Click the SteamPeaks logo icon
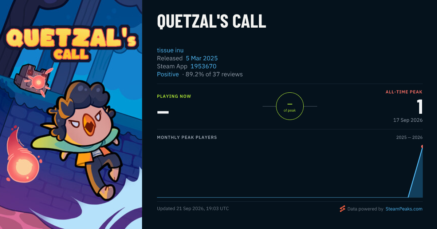437x229 pixels. tap(342, 209)
